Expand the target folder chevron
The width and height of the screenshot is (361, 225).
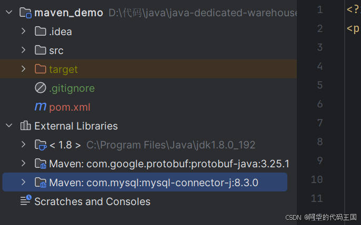click(x=23, y=69)
